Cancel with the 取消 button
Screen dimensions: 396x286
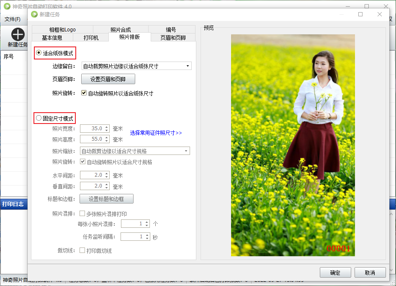tap(370, 273)
